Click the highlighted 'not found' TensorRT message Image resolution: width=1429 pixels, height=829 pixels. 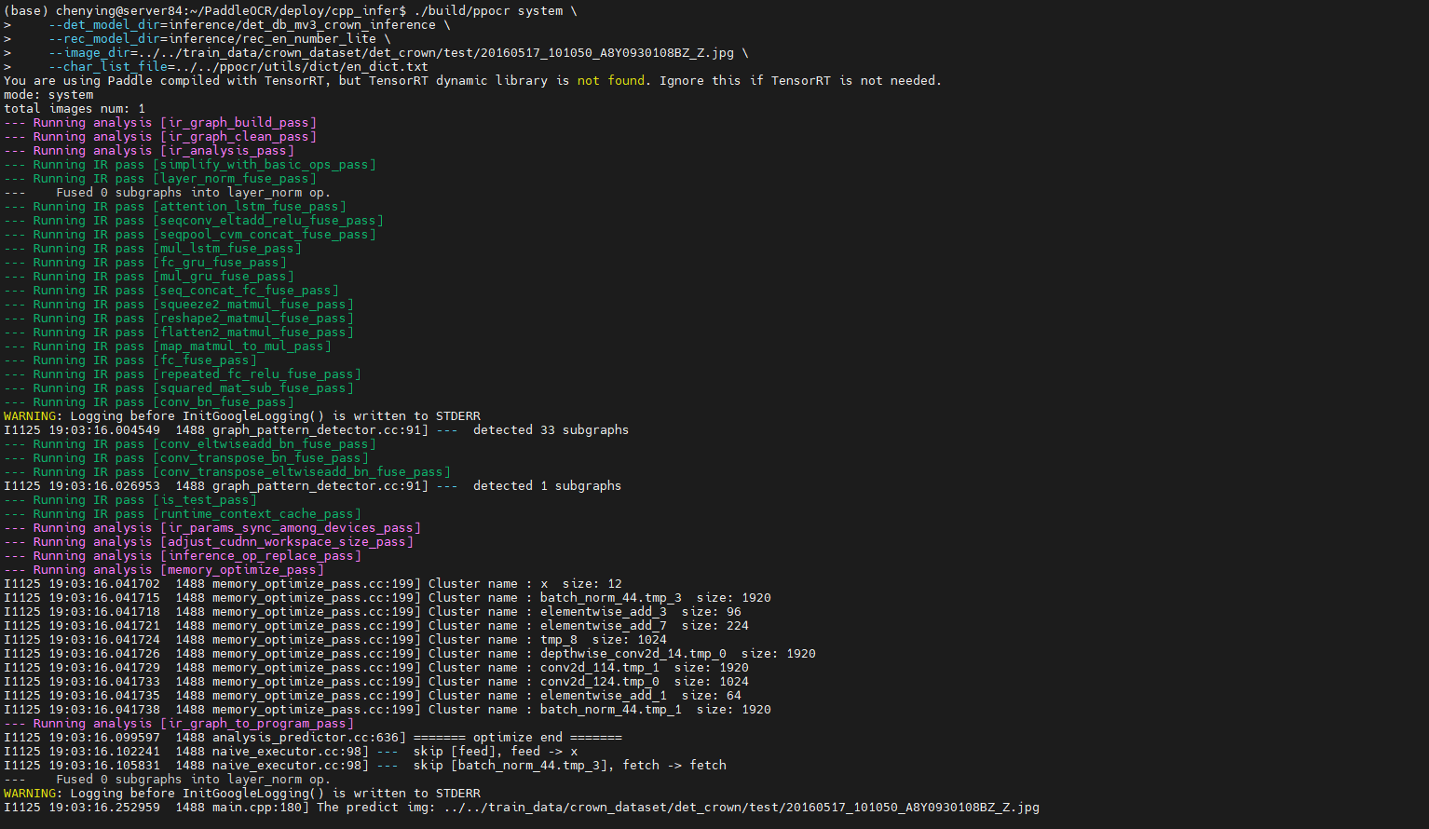coord(611,81)
